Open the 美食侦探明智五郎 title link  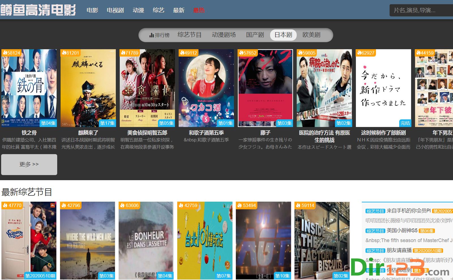(147, 133)
